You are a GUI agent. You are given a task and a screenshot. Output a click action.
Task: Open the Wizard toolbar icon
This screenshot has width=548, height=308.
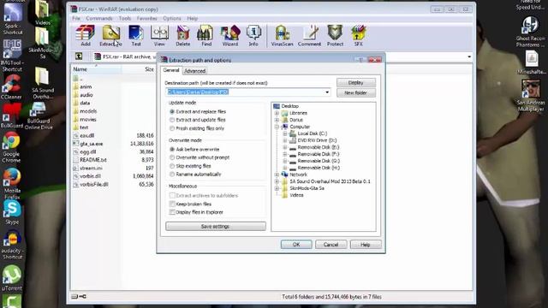coord(230,36)
